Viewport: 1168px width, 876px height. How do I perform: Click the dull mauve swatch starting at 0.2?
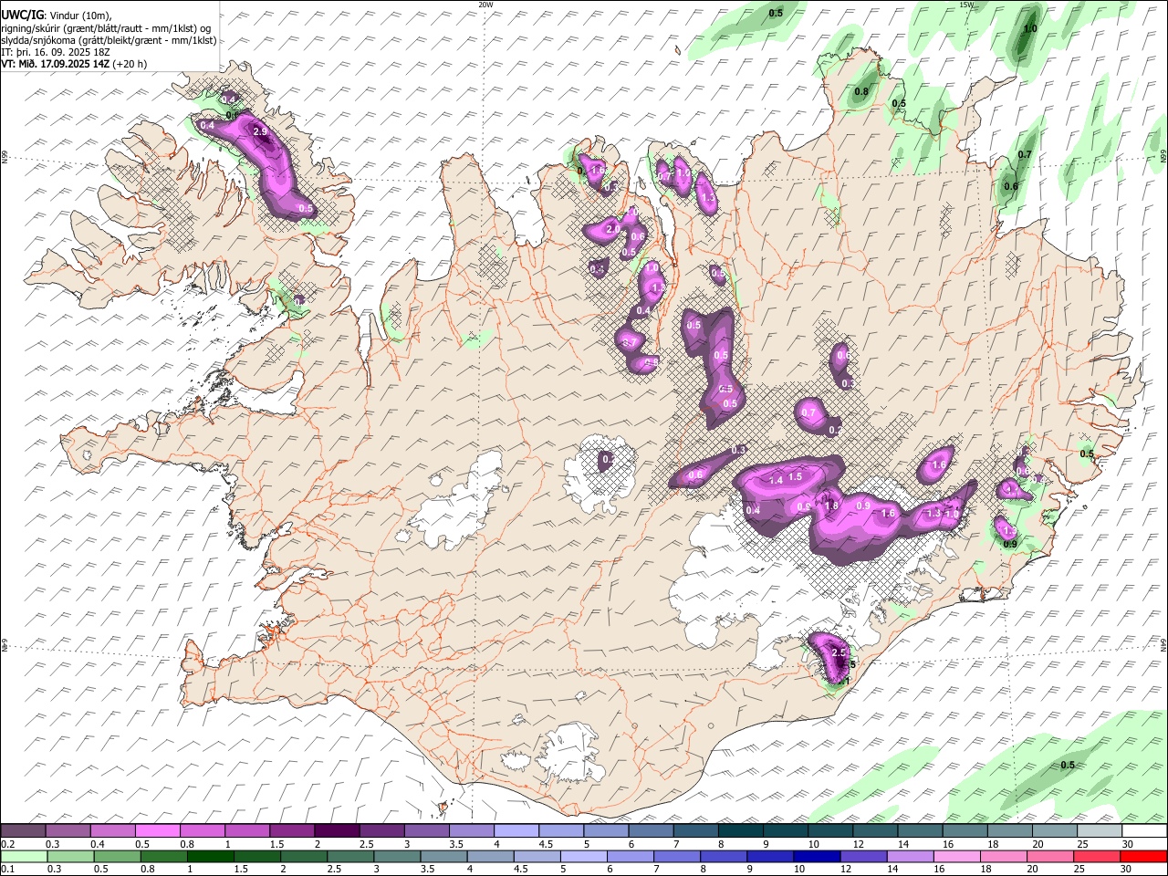coord(23,831)
